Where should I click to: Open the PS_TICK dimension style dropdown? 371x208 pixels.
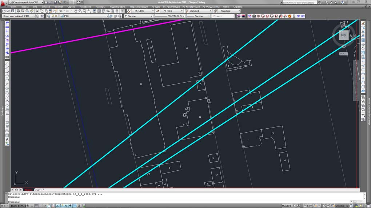coord(172,11)
